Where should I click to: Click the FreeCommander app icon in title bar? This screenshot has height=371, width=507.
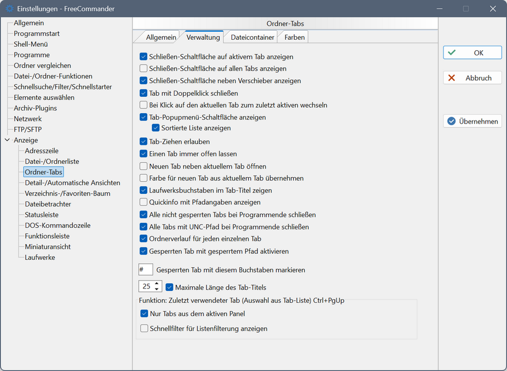point(9,9)
